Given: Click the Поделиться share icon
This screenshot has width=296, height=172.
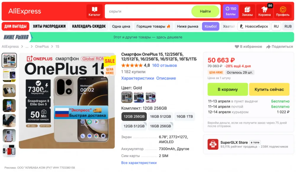Looking at the screenshot, I should click(x=268, y=47).
